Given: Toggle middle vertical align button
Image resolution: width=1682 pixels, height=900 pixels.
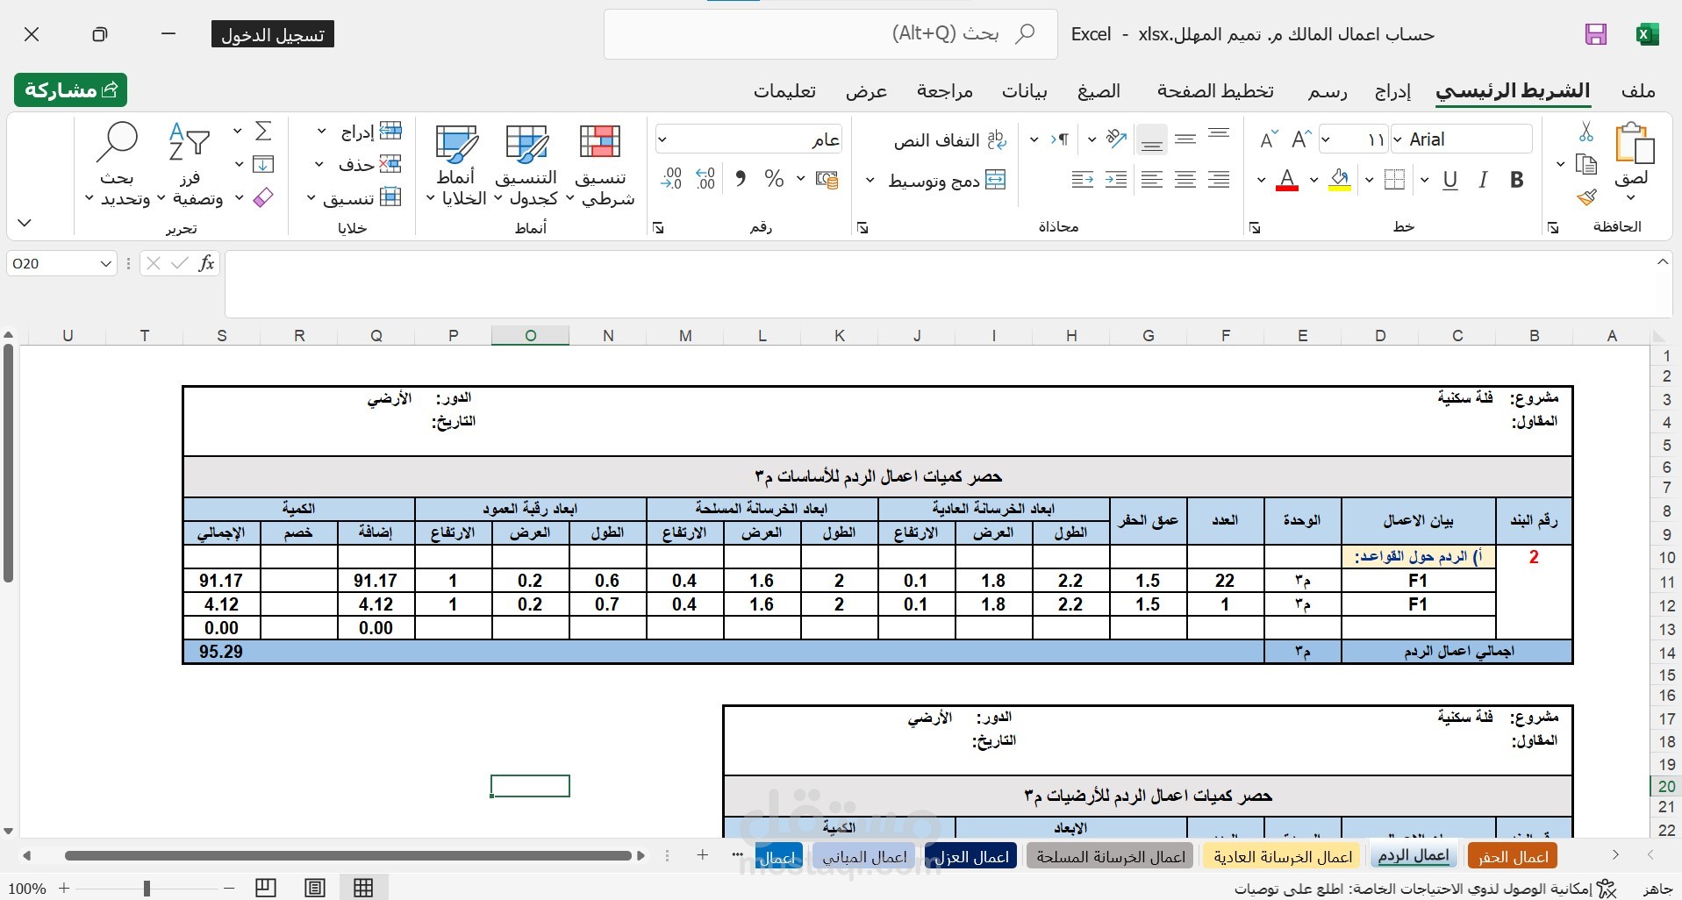Looking at the screenshot, I should tap(1185, 139).
